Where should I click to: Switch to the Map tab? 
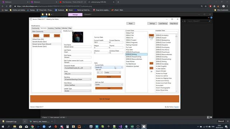(70, 28)
